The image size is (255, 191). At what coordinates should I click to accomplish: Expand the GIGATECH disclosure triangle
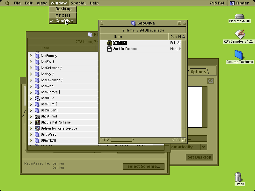pyautogui.click(x=31, y=140)
